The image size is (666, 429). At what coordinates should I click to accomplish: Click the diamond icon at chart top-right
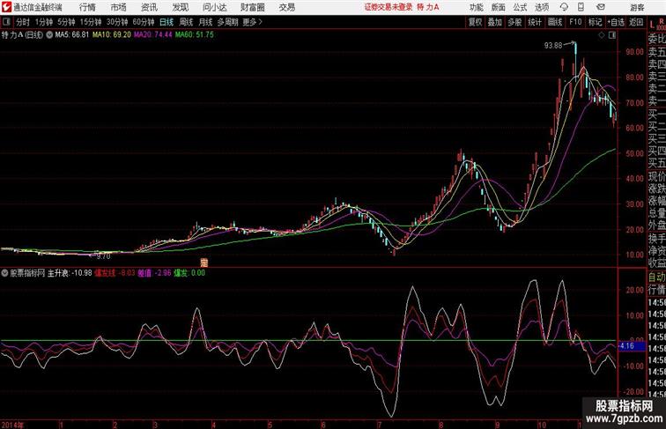coord(602,35)
